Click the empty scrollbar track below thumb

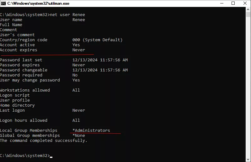coord(248,87)
